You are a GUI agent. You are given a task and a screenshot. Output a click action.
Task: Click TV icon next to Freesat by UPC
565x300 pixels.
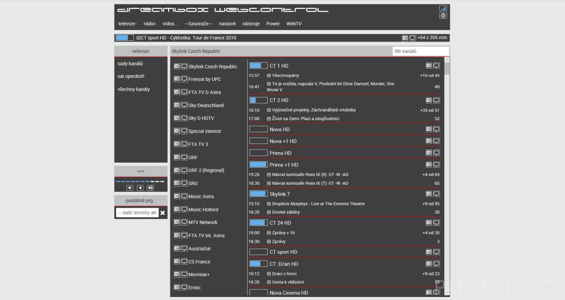point(184,79)
